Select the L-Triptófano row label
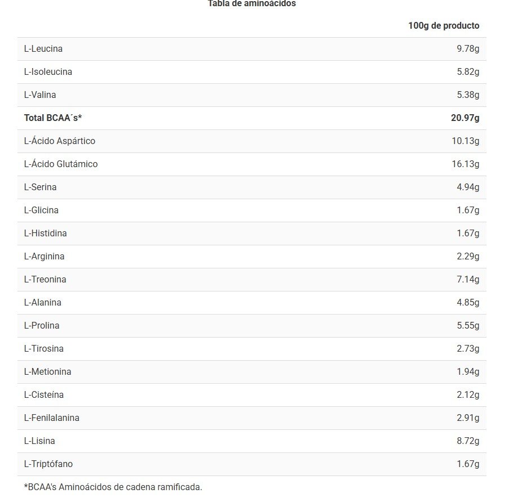The width and height of the screenshot is (513, 498). coord(48,464)
